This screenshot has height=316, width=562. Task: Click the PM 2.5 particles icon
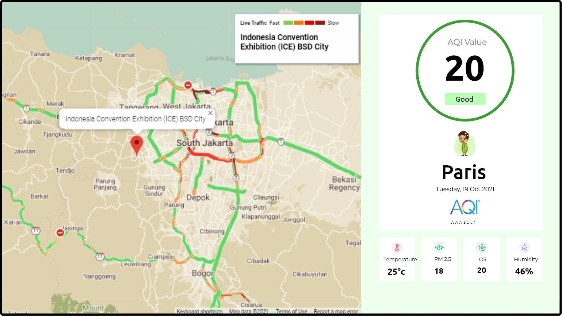439,247
